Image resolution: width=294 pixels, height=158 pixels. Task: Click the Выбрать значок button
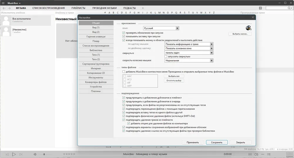pos(240,34)
